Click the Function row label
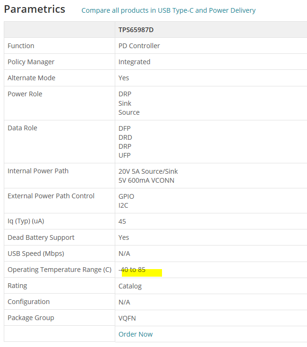Viewport: 307px width, 347px height. (x=21, y=46)
